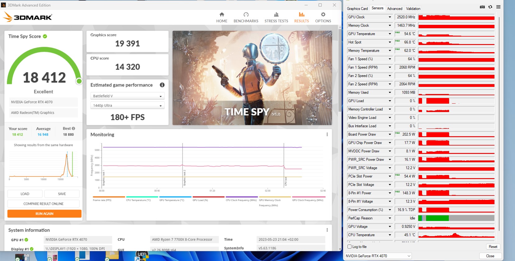The width and height of the screenshot is (515, 261).
Task: Open the GPU-Z hamburger menu
Action: coord(498,7)
